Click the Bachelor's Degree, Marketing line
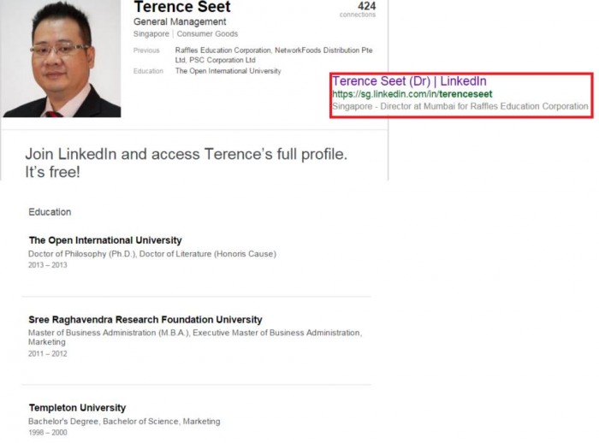The width and height of the screenshot is (599, 443). tap(124, 422)
